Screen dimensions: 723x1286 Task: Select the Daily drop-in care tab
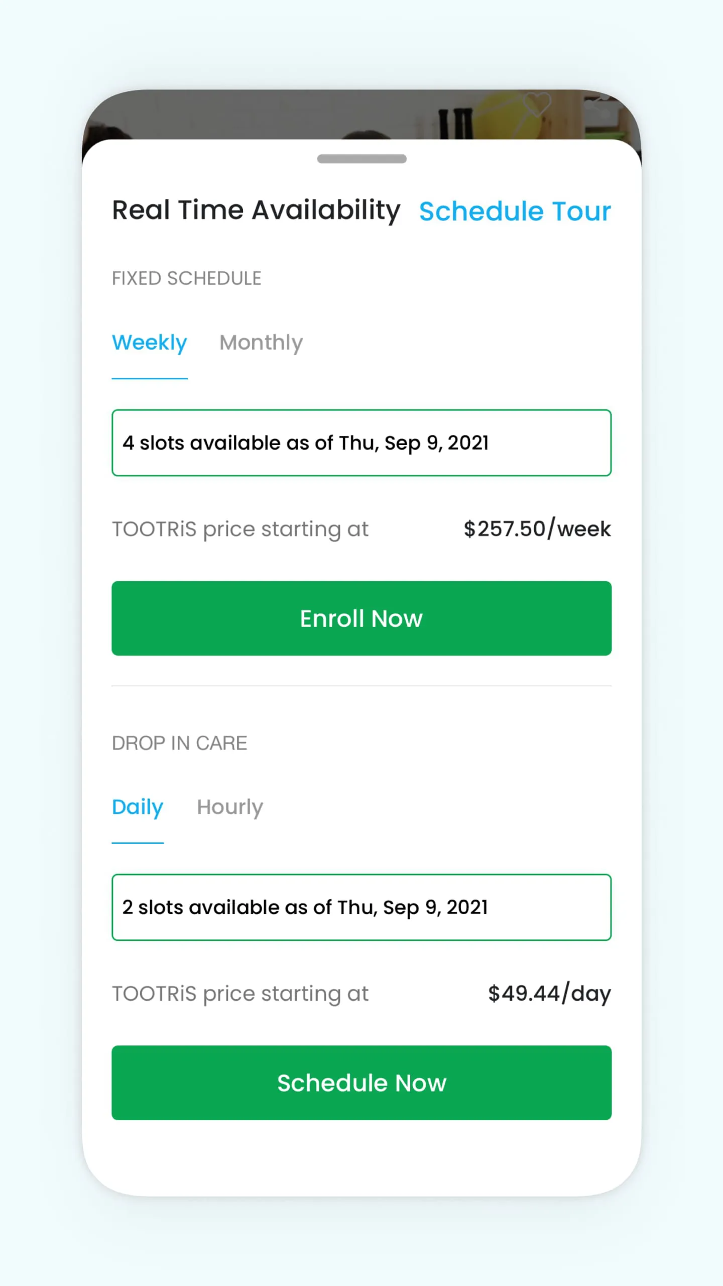coord(138,806)
